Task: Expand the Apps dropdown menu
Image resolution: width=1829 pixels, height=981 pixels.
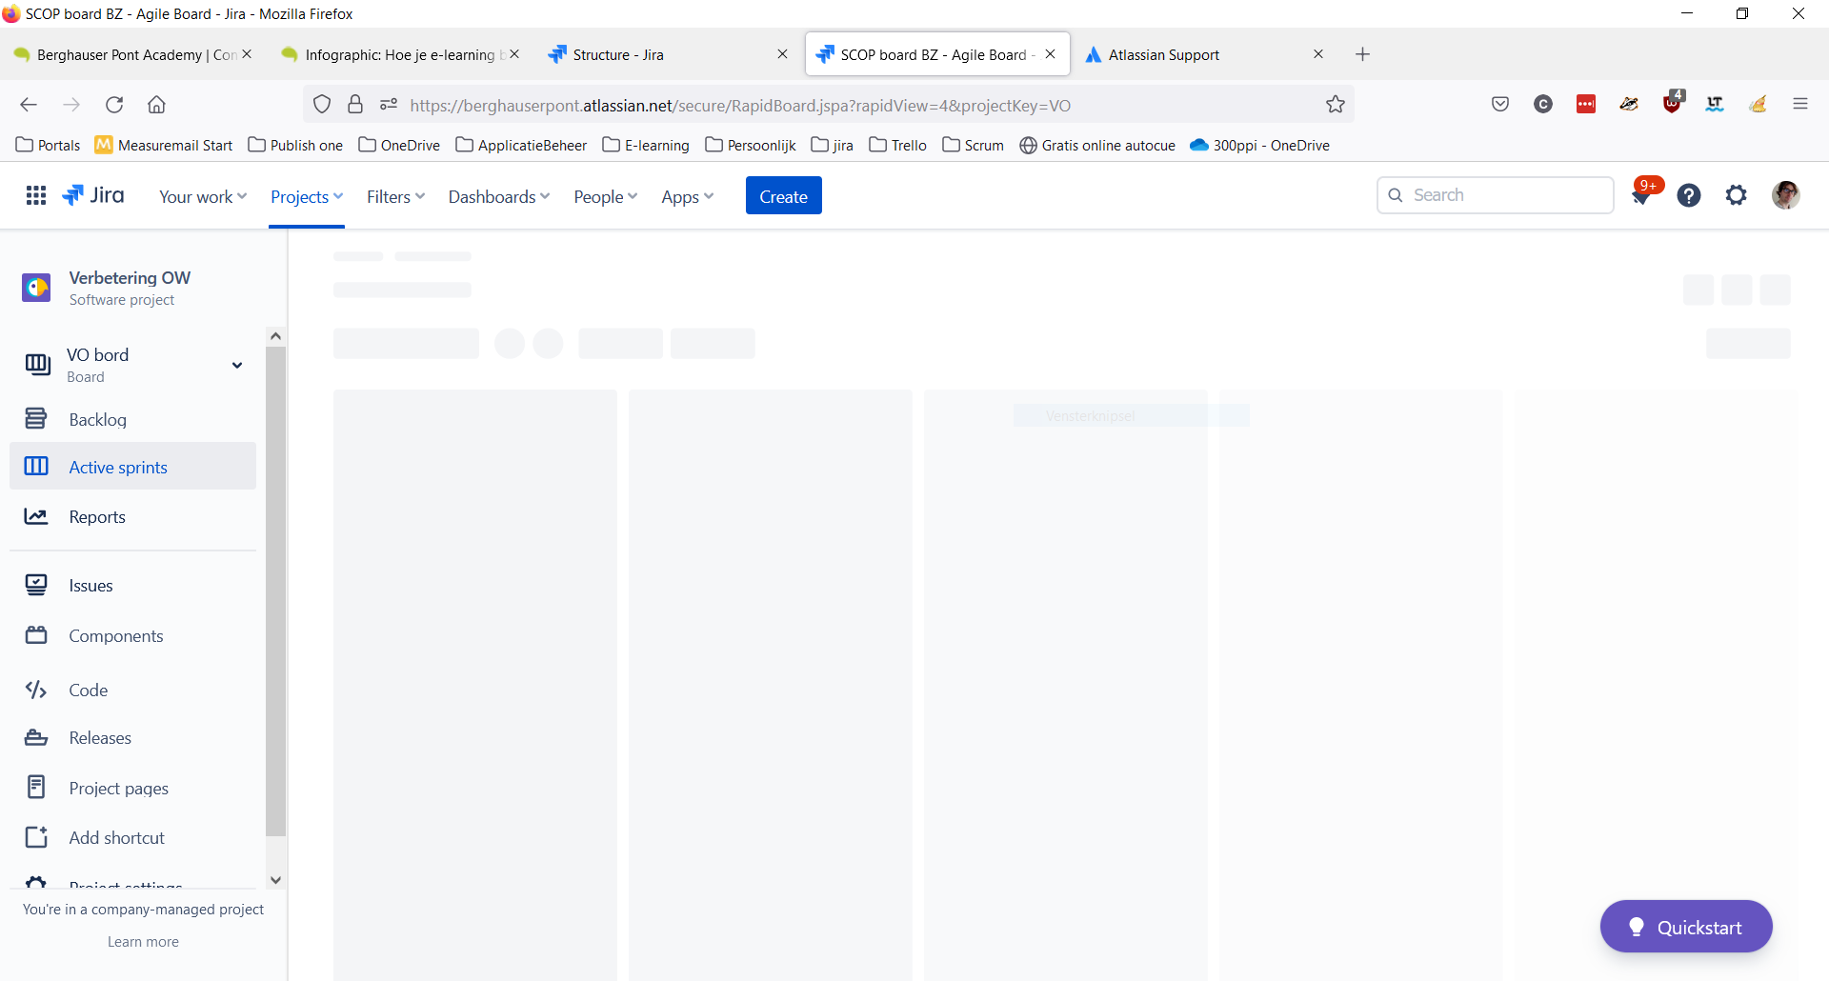Action: [x=687, y=196]
